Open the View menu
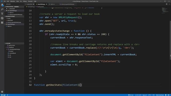Viewport: 171px width, 96px height. pos(17,1)
